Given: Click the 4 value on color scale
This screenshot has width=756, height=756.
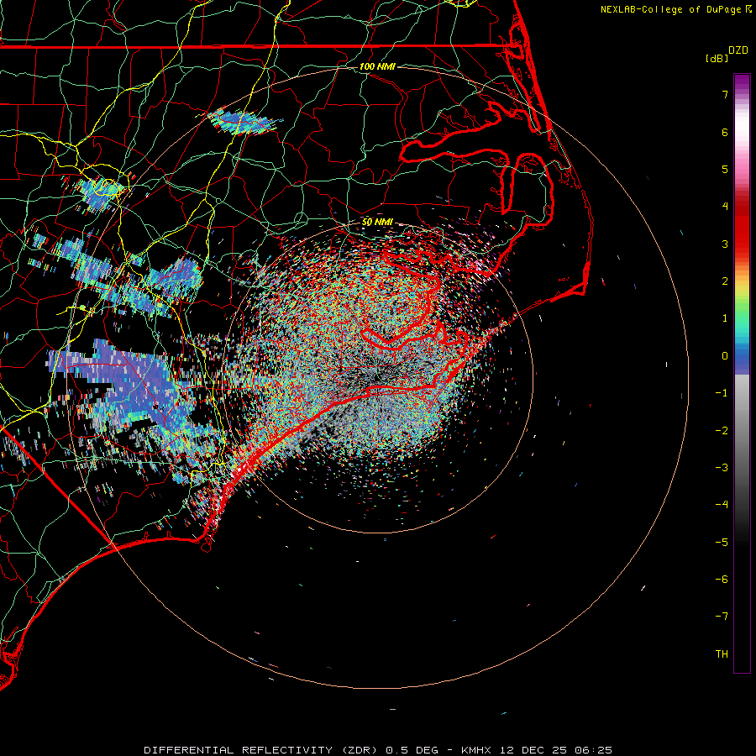Looking at the screenshot, I should point(725,207).
